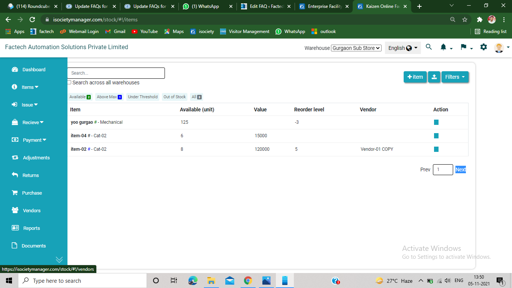Open the Filters dropdown

455,77
